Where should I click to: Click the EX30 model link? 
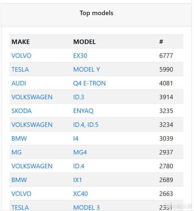pos(80,56)
